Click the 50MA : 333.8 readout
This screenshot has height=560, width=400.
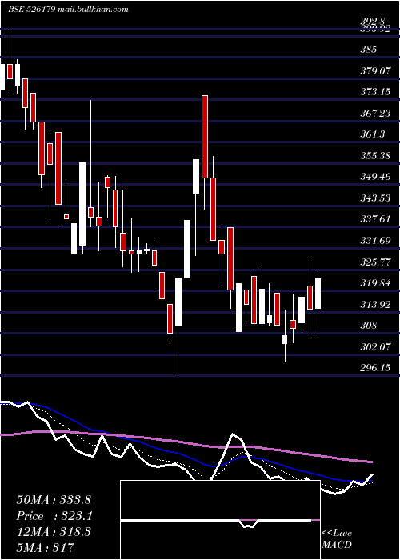click(x=54, y=500)
